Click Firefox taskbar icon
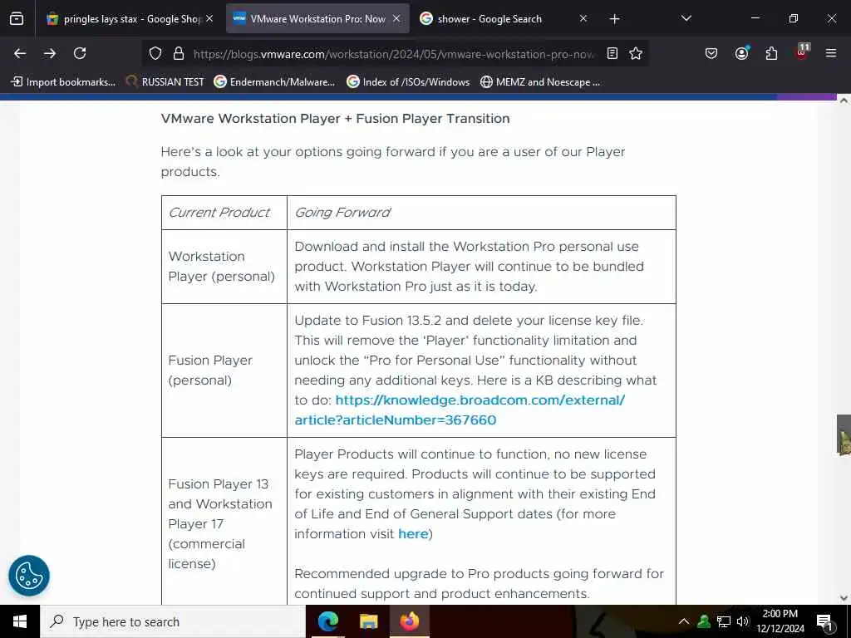Viewport: 851px width, 638px height. click(410, 621)
